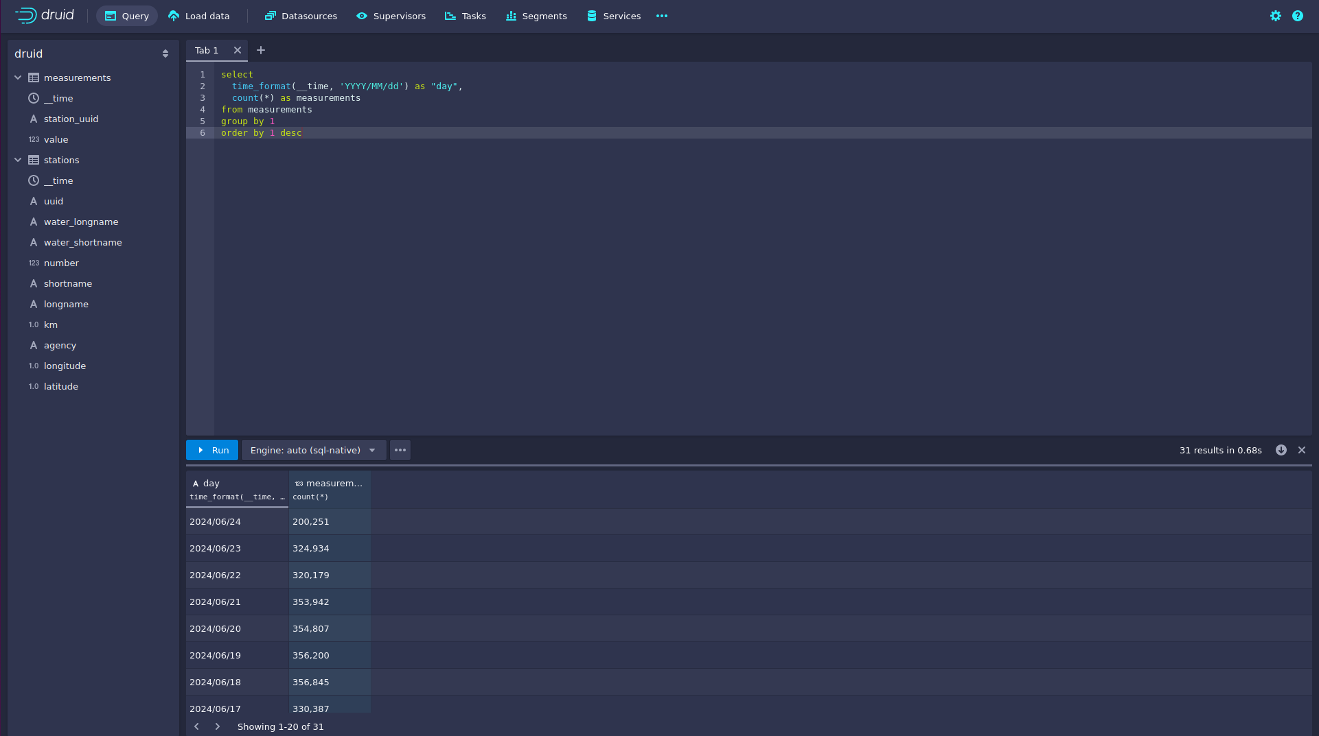The height and width of the screenshot is (736, 1319).
Task: Open the Engine auto (sql-native) dropdown
Action: pyautogui.click(x=313, y=450)
